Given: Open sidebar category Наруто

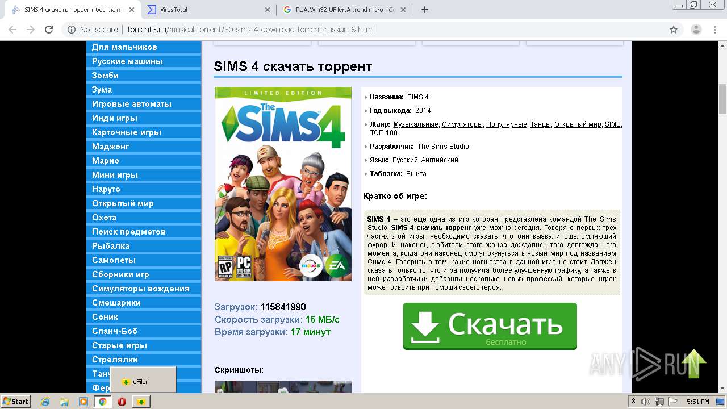Looking at the screenshot, I should tap(144, 189).
